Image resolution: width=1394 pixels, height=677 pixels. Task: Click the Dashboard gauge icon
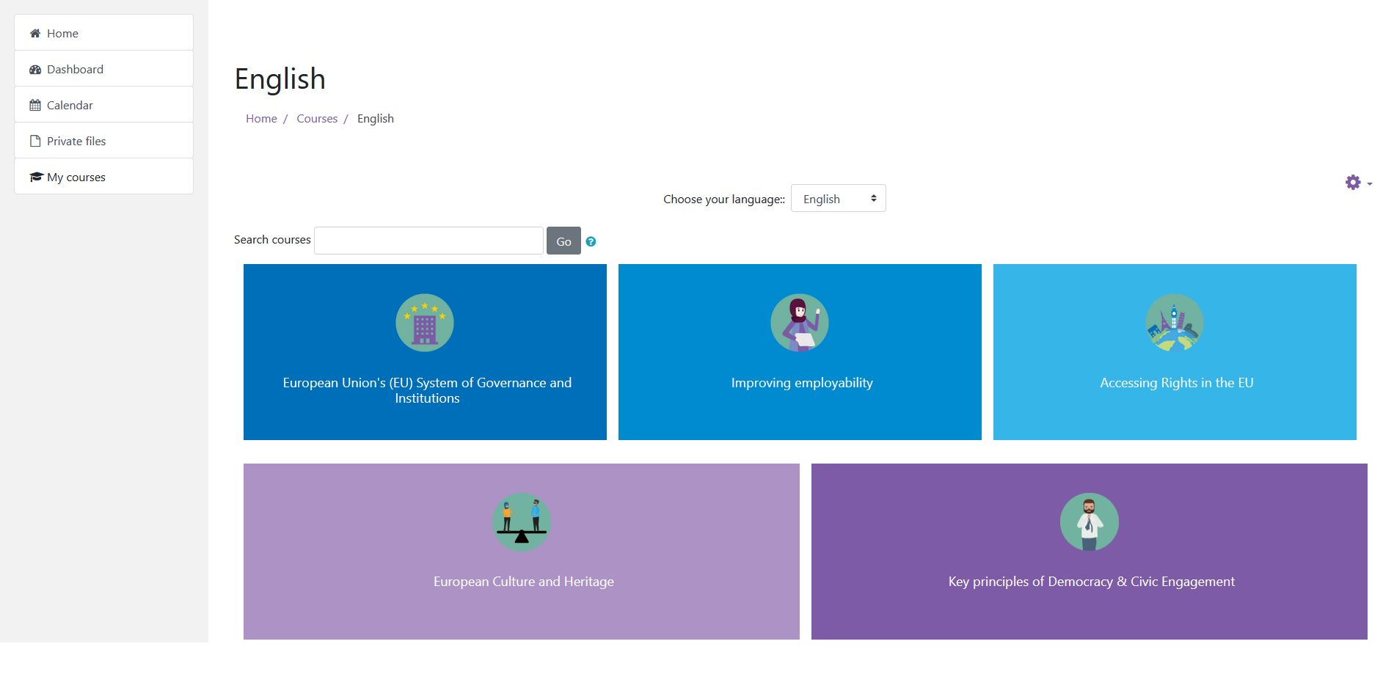tap(35, 69)
